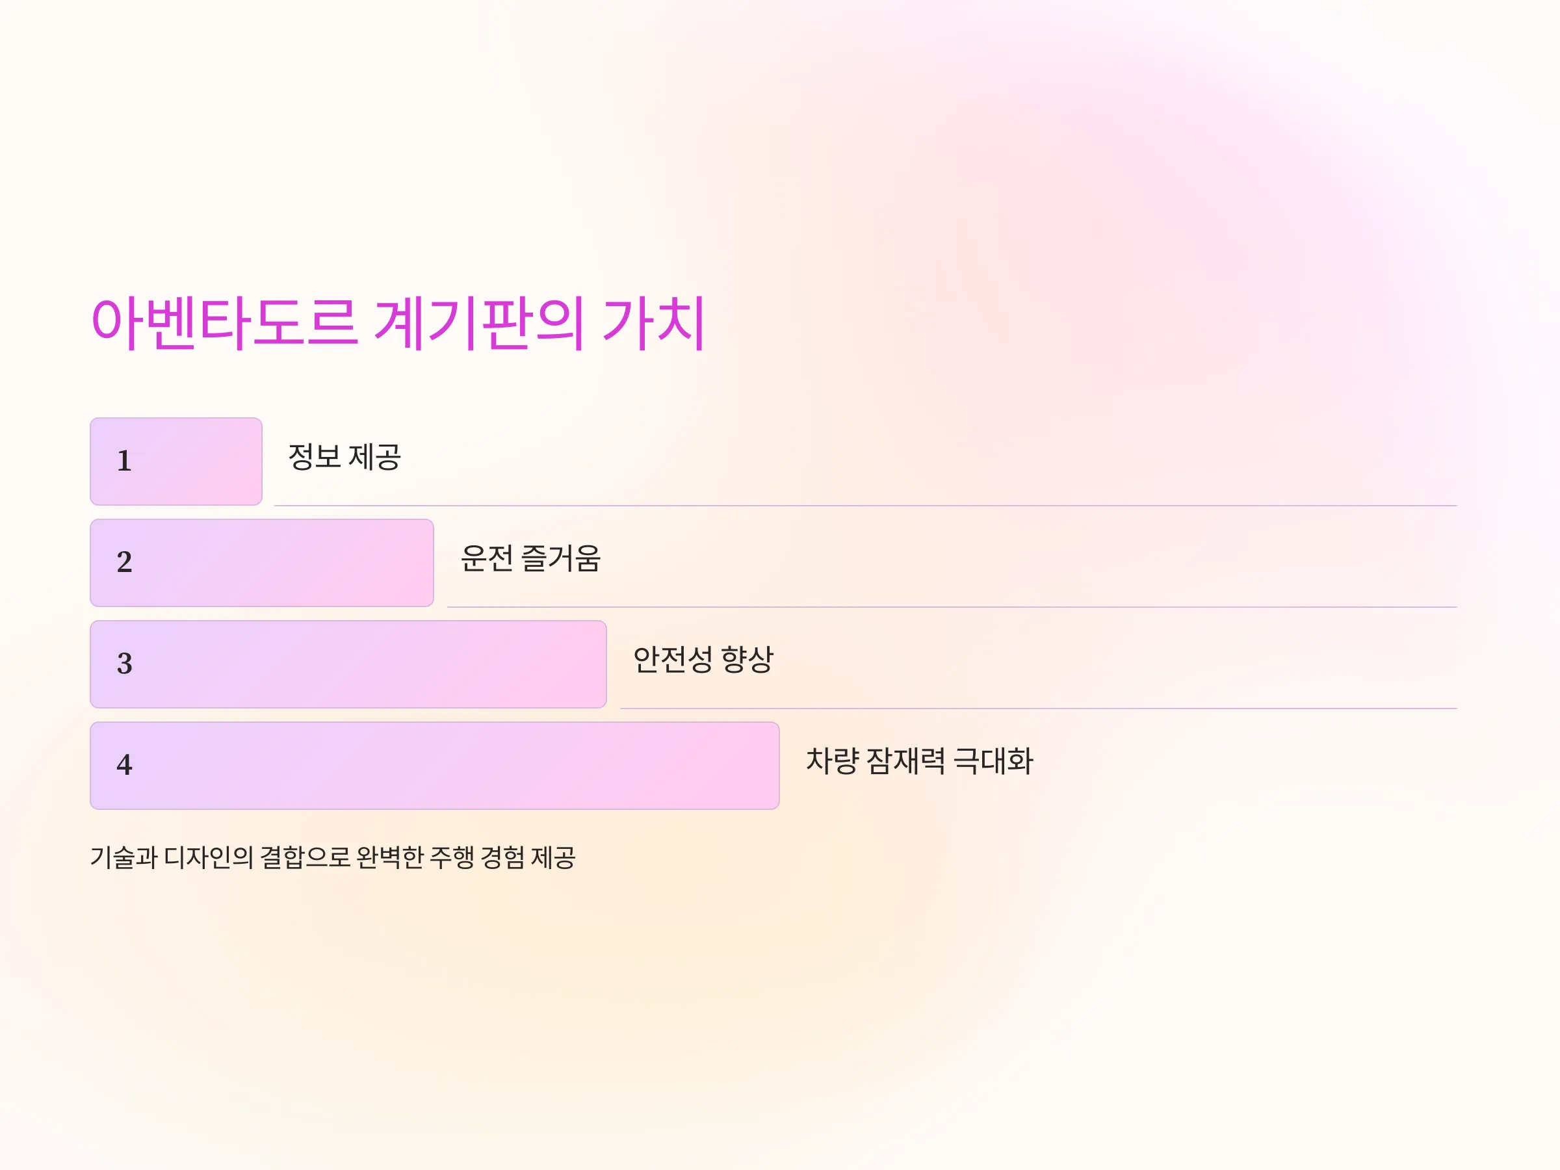Click the numeral 4 in the fourth bar
Viewport: 1560px width, 1170px height.
coord(124,765)
